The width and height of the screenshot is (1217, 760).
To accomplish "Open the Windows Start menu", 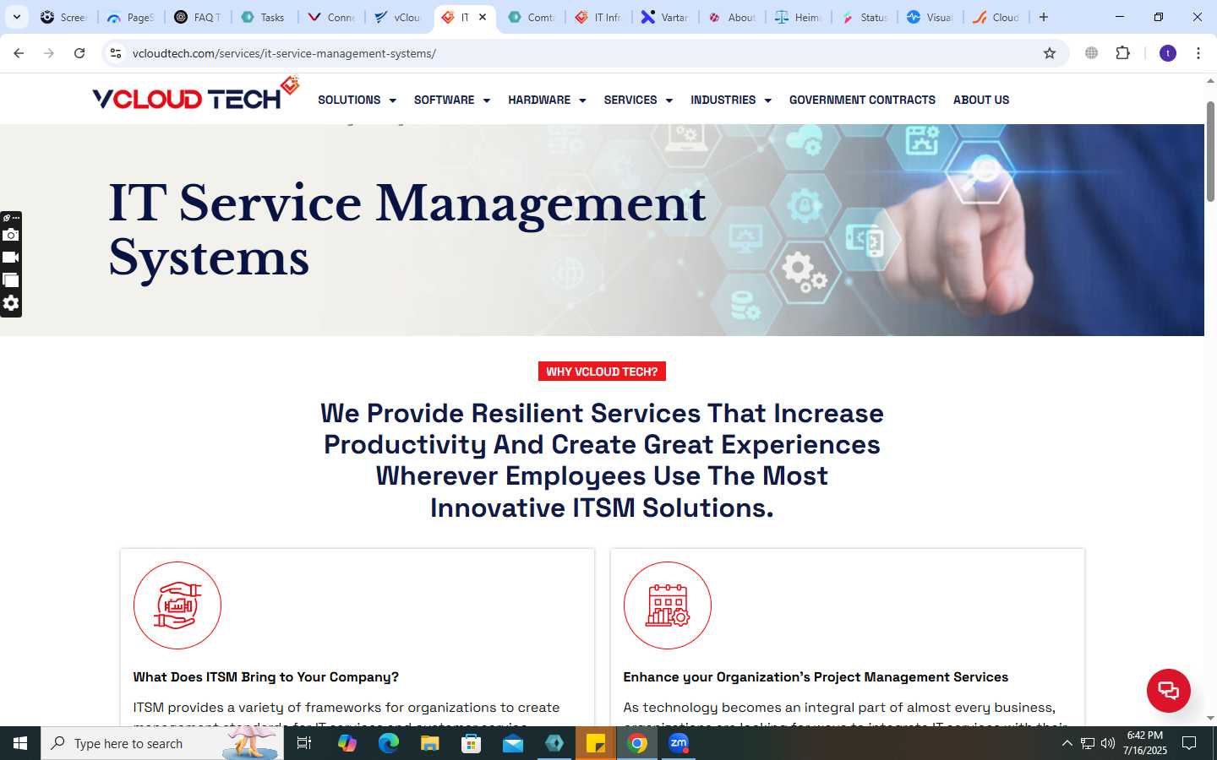I will (20, 743).
